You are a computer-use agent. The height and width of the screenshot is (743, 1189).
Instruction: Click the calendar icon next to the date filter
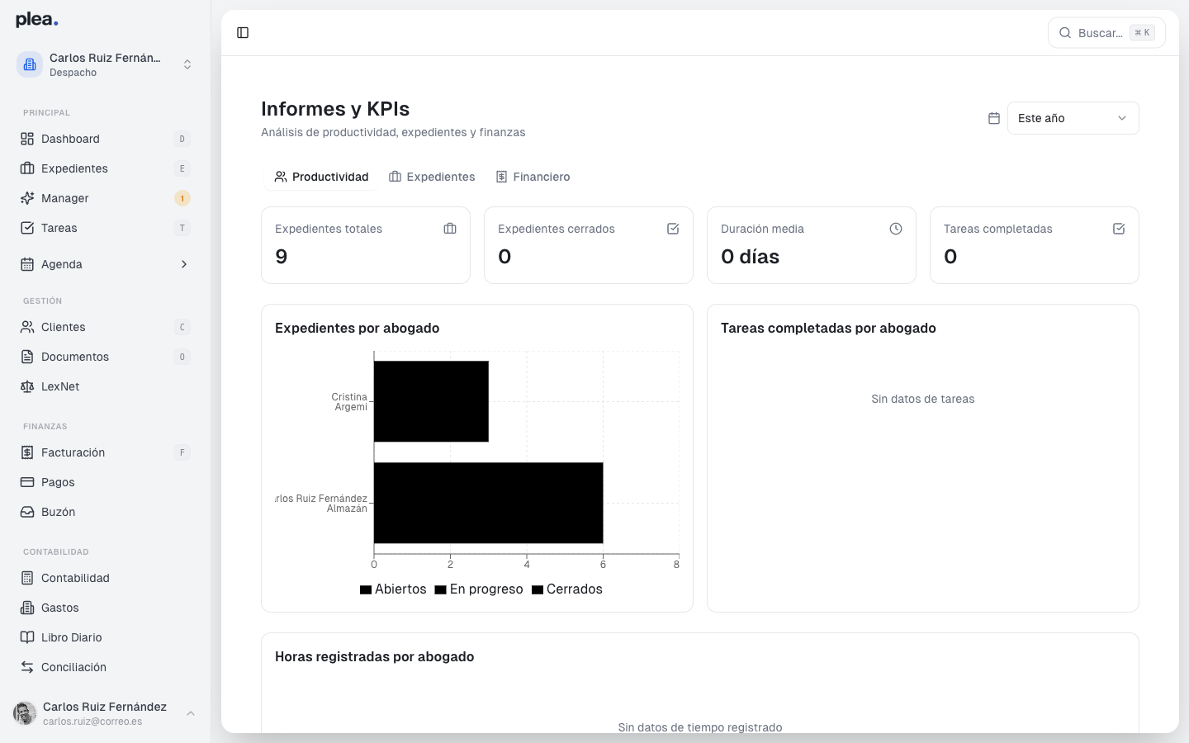[993, 118]
